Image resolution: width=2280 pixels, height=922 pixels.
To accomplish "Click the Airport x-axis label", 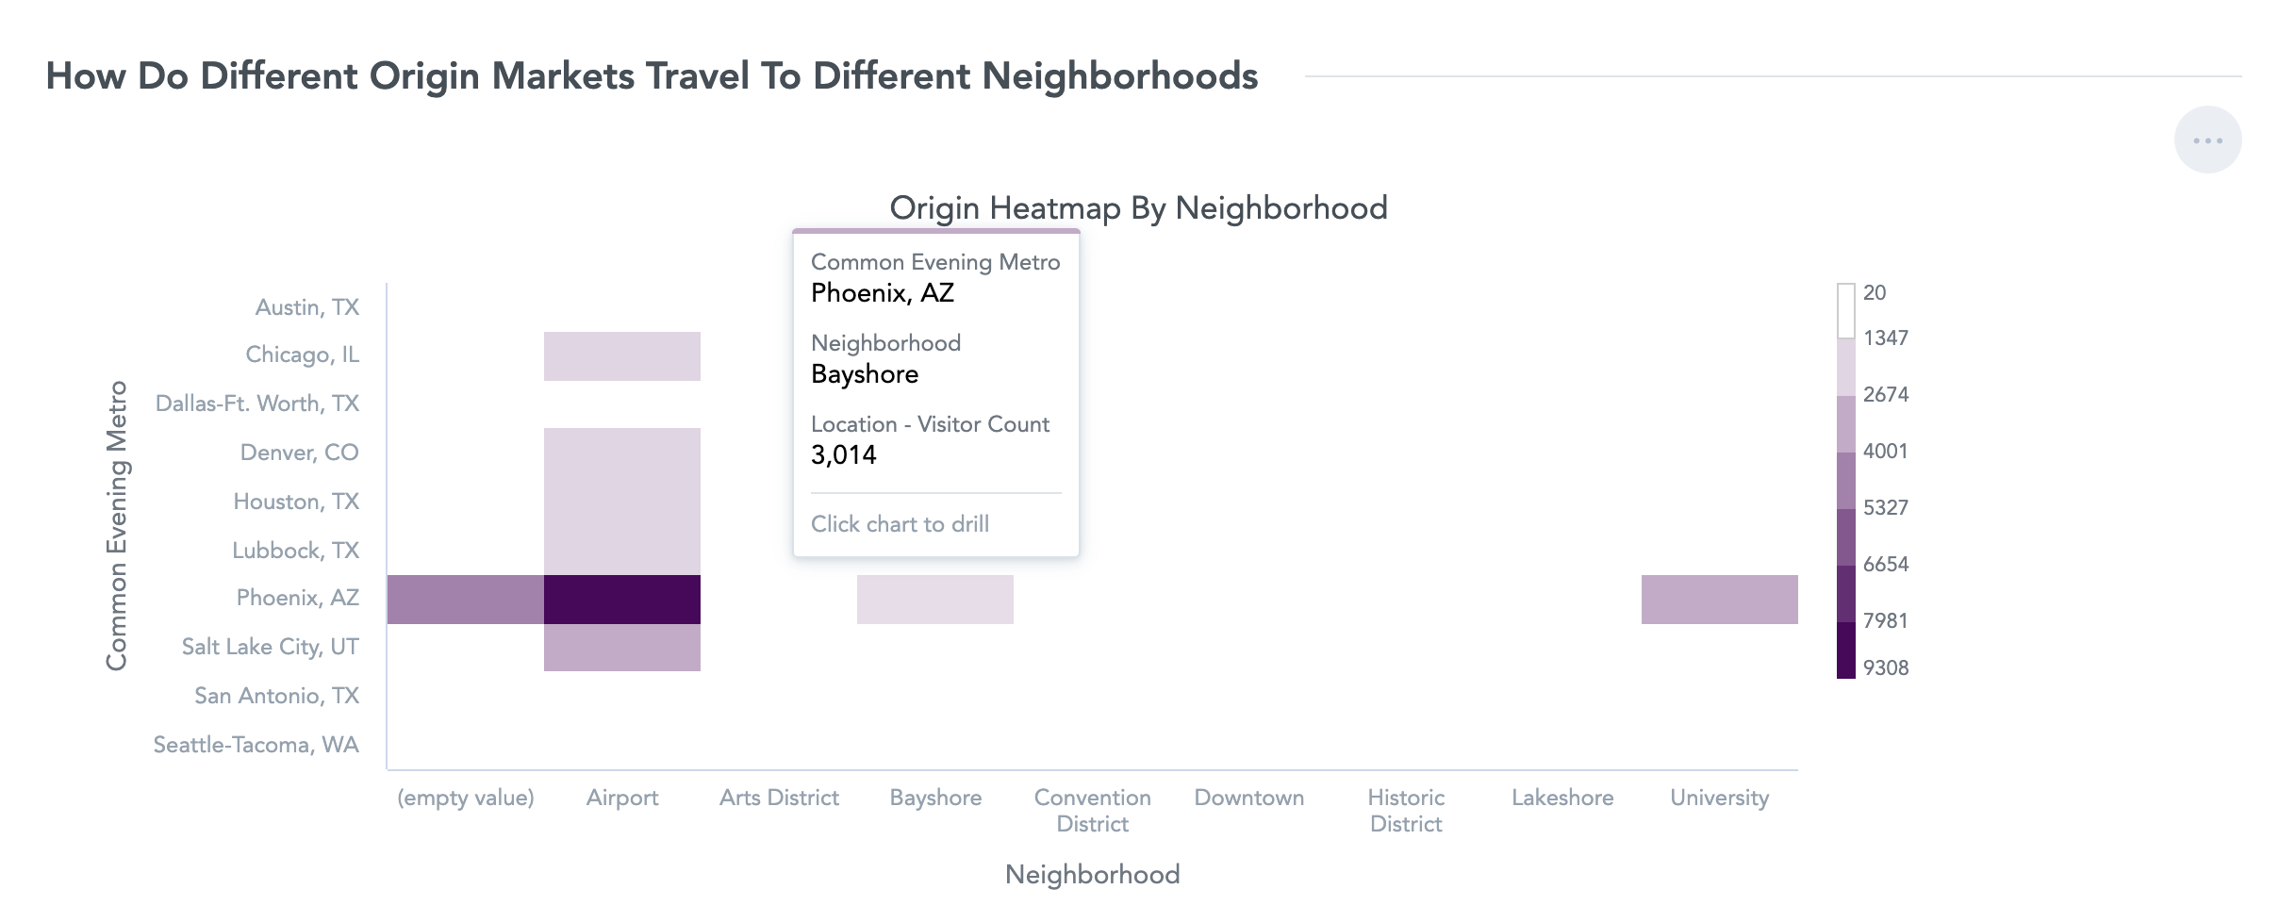I will 622,798.
